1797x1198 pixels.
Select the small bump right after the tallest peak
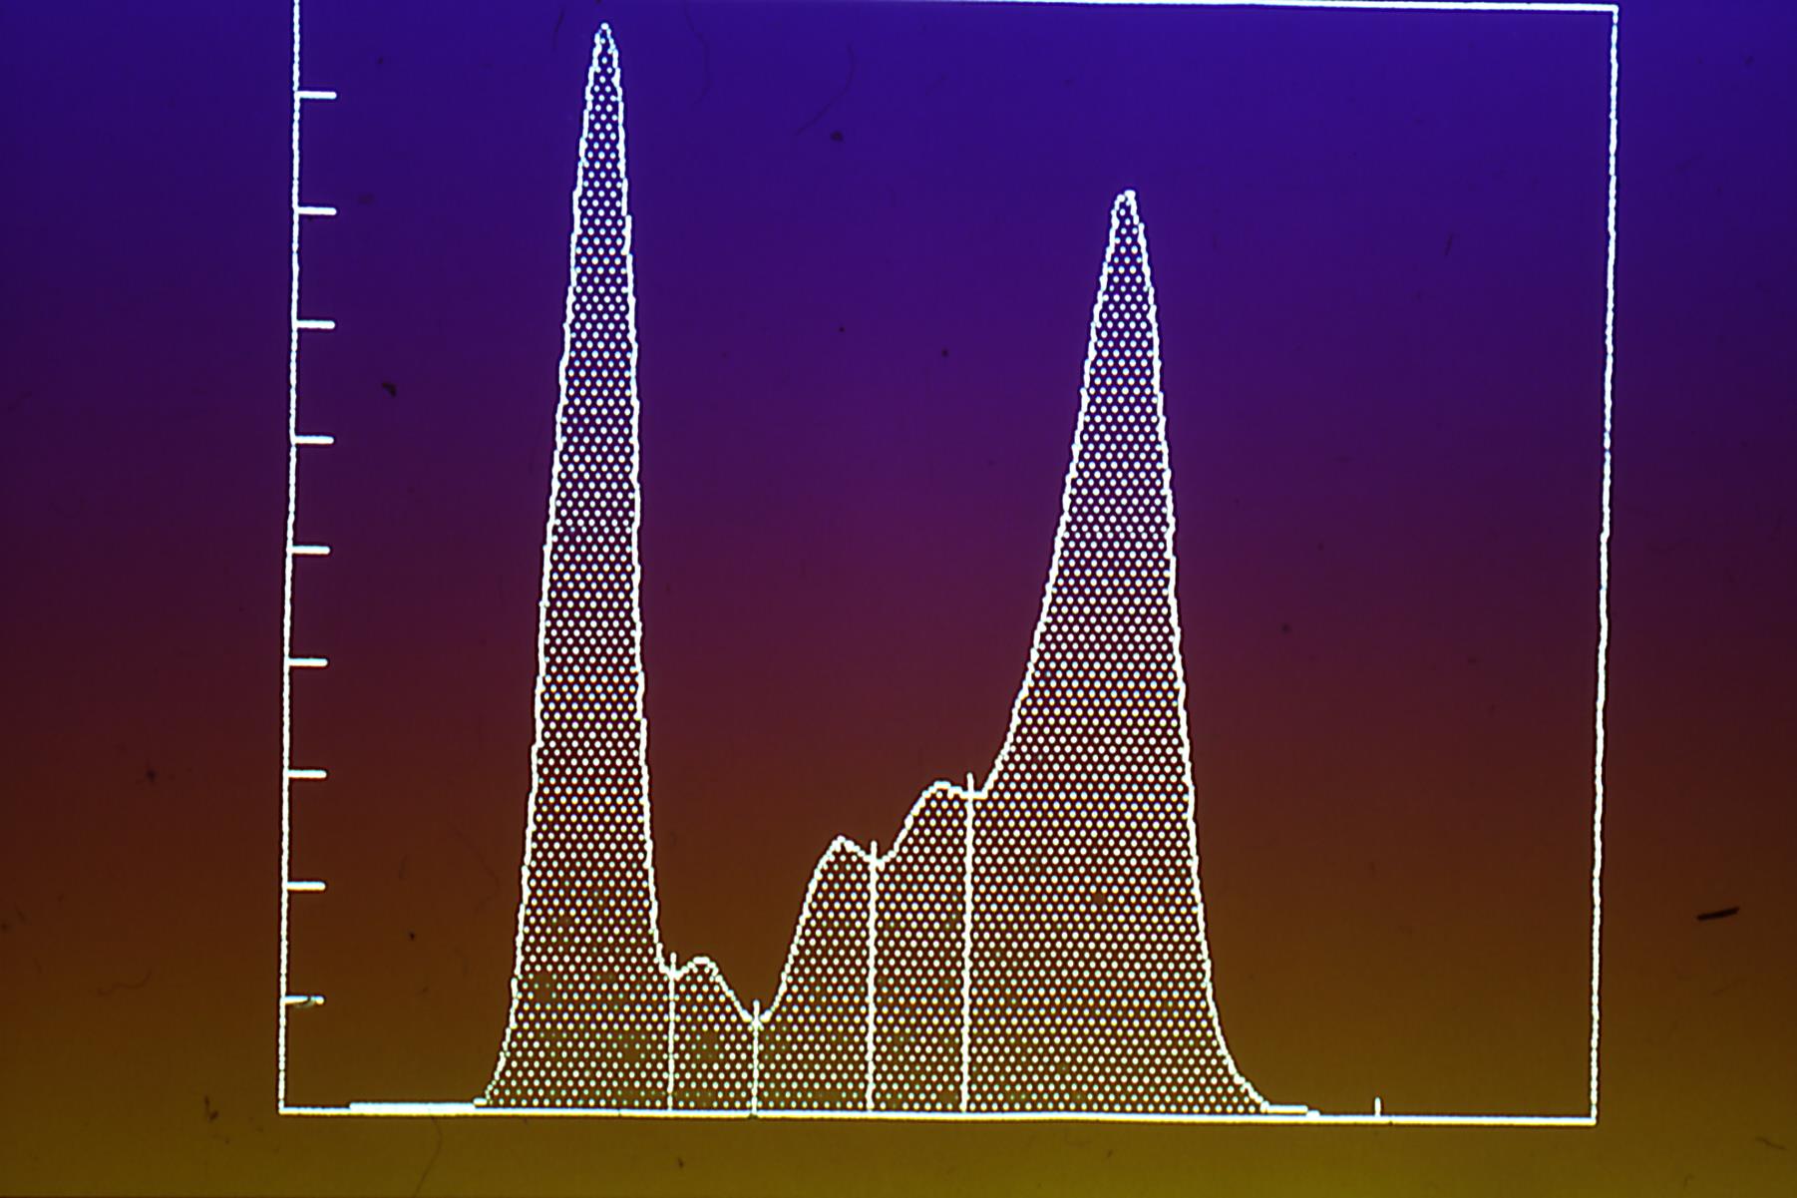click(703, 963)
